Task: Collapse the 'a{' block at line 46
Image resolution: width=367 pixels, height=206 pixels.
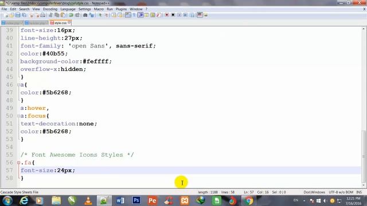Action: [18, 85]
